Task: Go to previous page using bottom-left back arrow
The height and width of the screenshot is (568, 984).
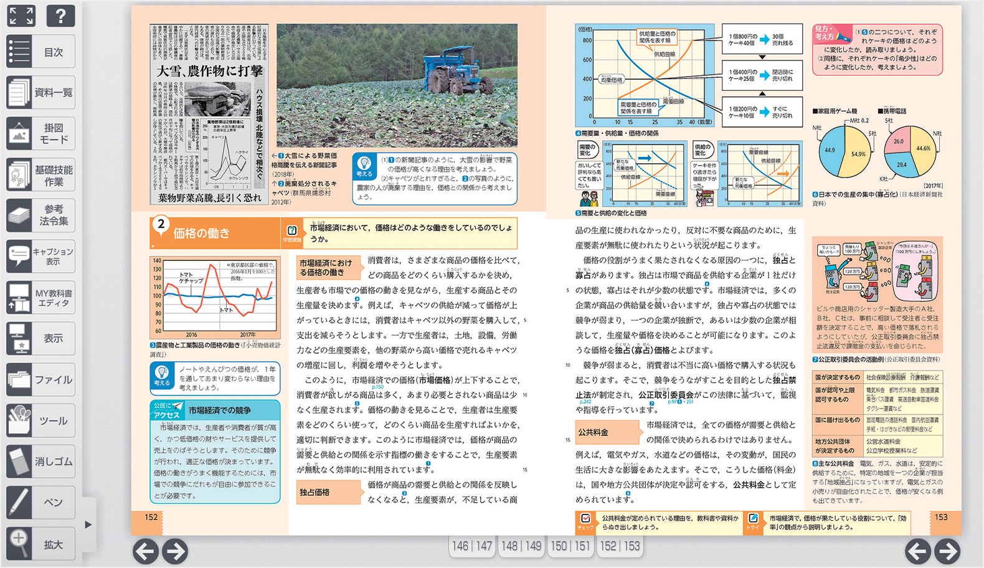Action: point(146,551)
